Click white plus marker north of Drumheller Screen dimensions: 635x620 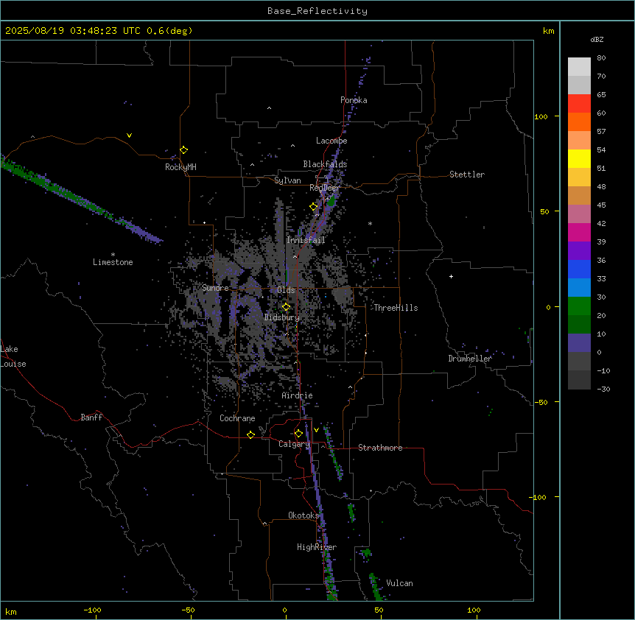(x=451, y=276)
